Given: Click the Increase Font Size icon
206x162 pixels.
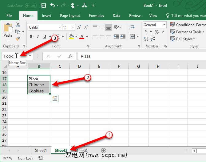Looking at the screenshot, I should 79,27.
